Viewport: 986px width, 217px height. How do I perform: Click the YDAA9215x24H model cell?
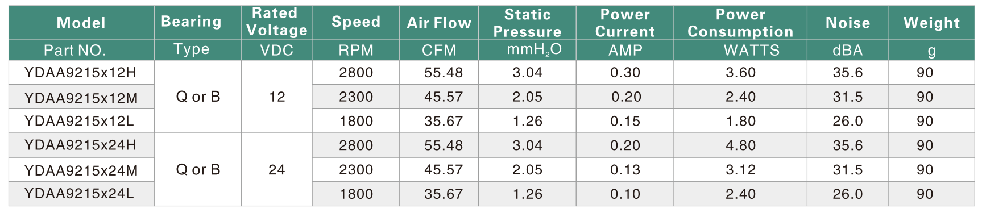click(81, 145)
